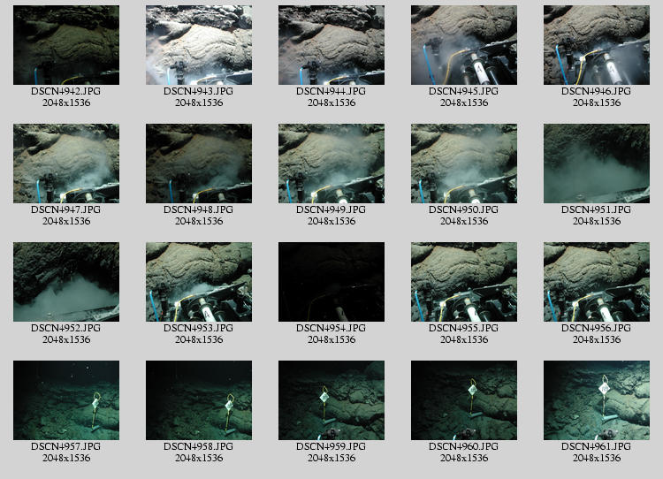This screenshot has width=663, height=479.
Task: Click the file name DSCN4961.JPG
Action: click(597, 446)
